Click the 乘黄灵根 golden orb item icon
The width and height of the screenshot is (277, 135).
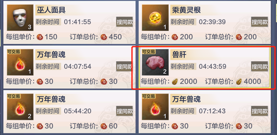155,18
